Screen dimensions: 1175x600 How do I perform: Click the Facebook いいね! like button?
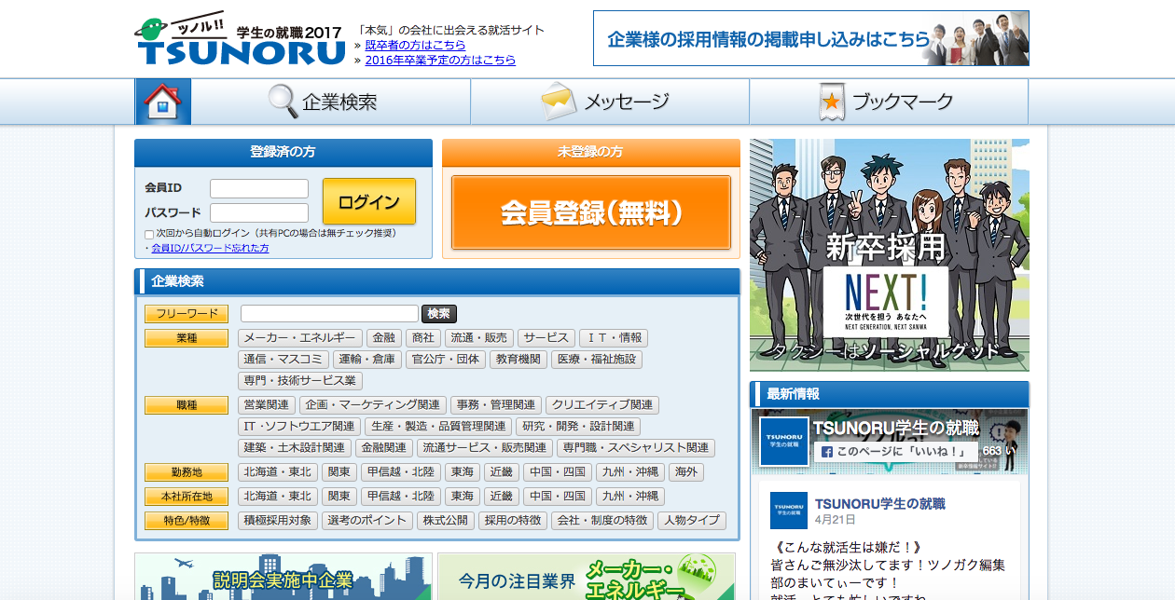tap(894, 451)
